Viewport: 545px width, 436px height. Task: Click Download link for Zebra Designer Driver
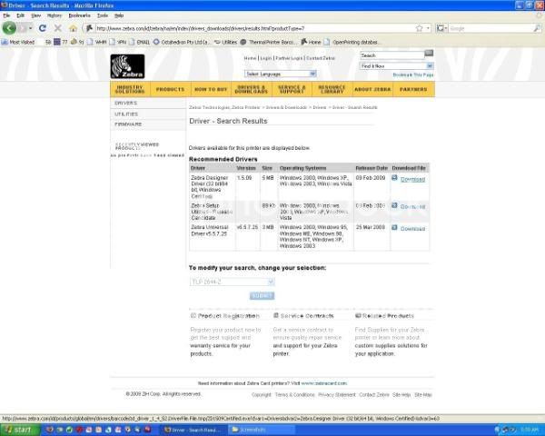click(x=413, y=180)
